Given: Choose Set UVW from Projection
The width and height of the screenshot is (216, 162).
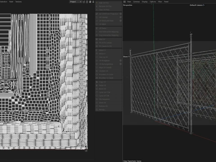Looking at the screenshot, I should pos(107,14).
